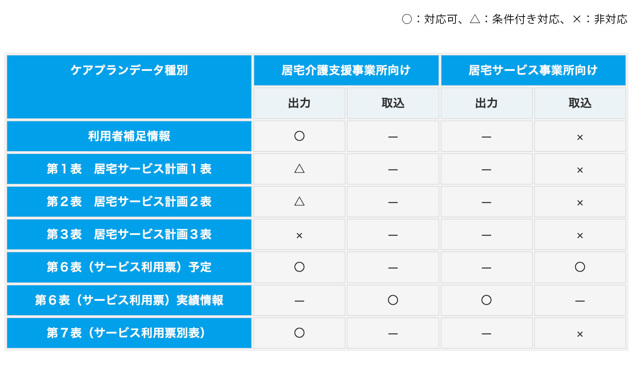Click the triangle in the 第1表 row
The width and height of the screenshot is (637, 367).
point(299,169)
